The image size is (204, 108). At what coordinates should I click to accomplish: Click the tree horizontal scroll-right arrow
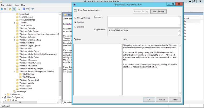[57, 102]
